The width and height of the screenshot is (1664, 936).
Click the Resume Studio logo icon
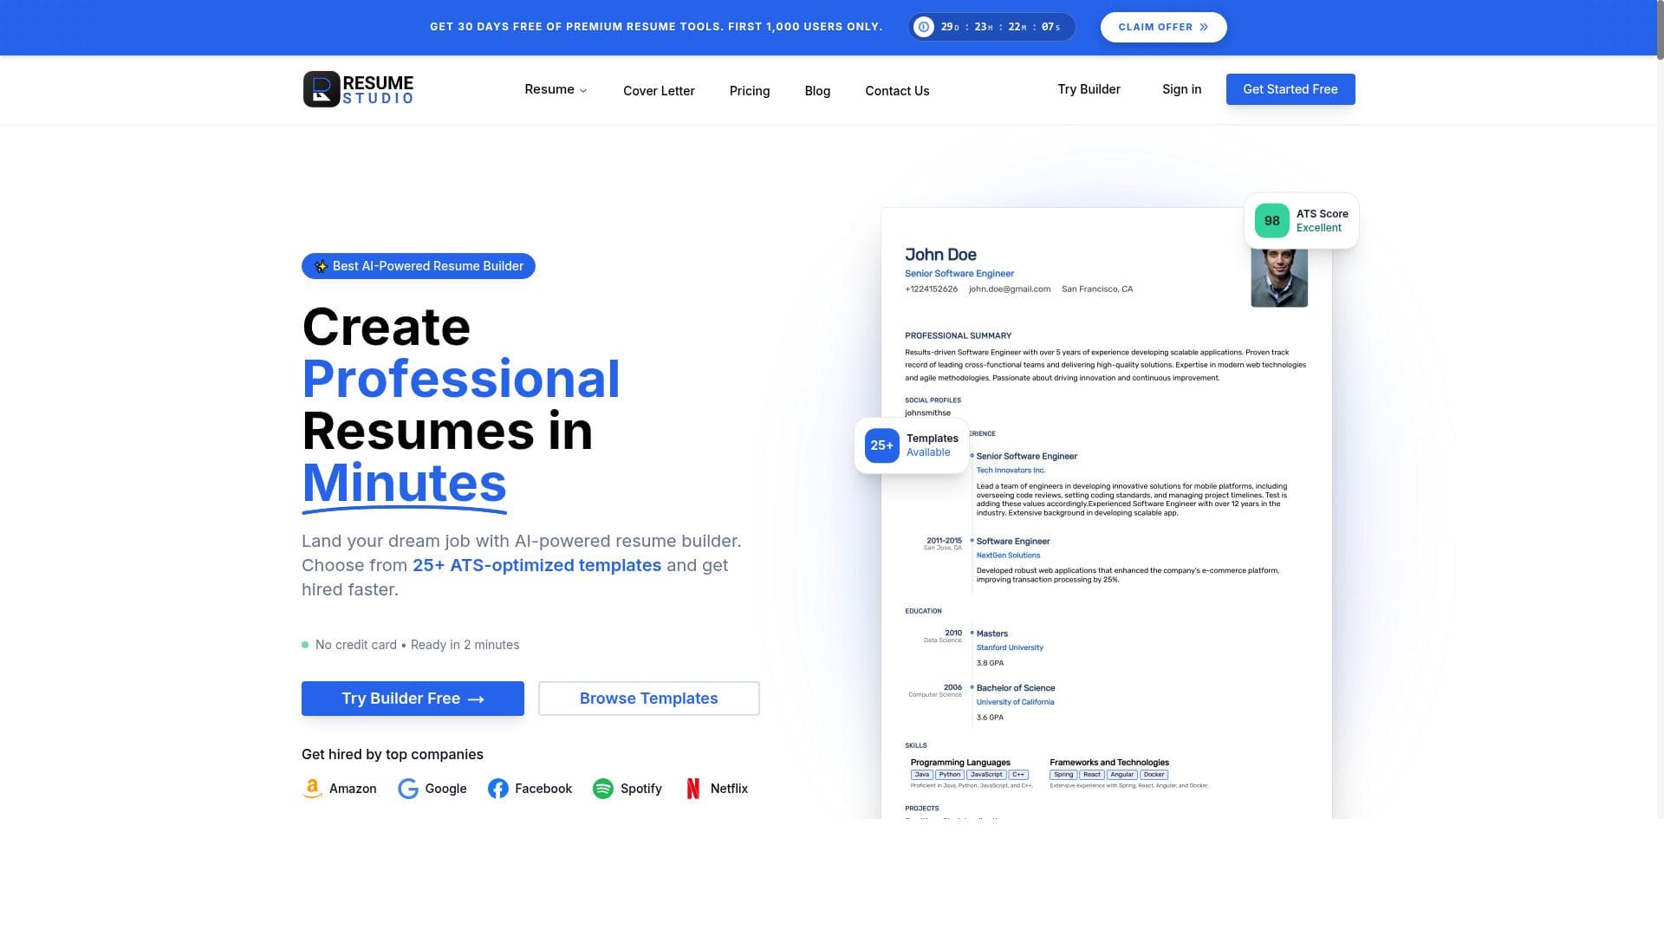click(x=322, y=89)
